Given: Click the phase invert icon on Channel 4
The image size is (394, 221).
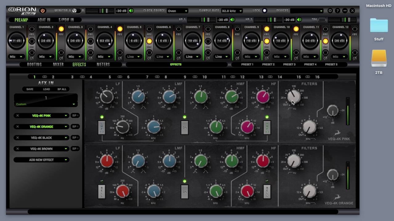Looking at the screenshot, I should [x=120, y=58].
